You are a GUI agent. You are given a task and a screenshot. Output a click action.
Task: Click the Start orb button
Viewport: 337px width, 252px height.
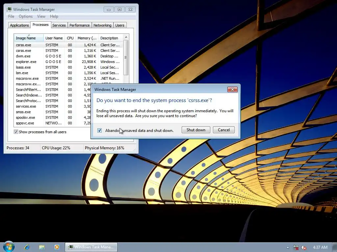coord(9,247)
